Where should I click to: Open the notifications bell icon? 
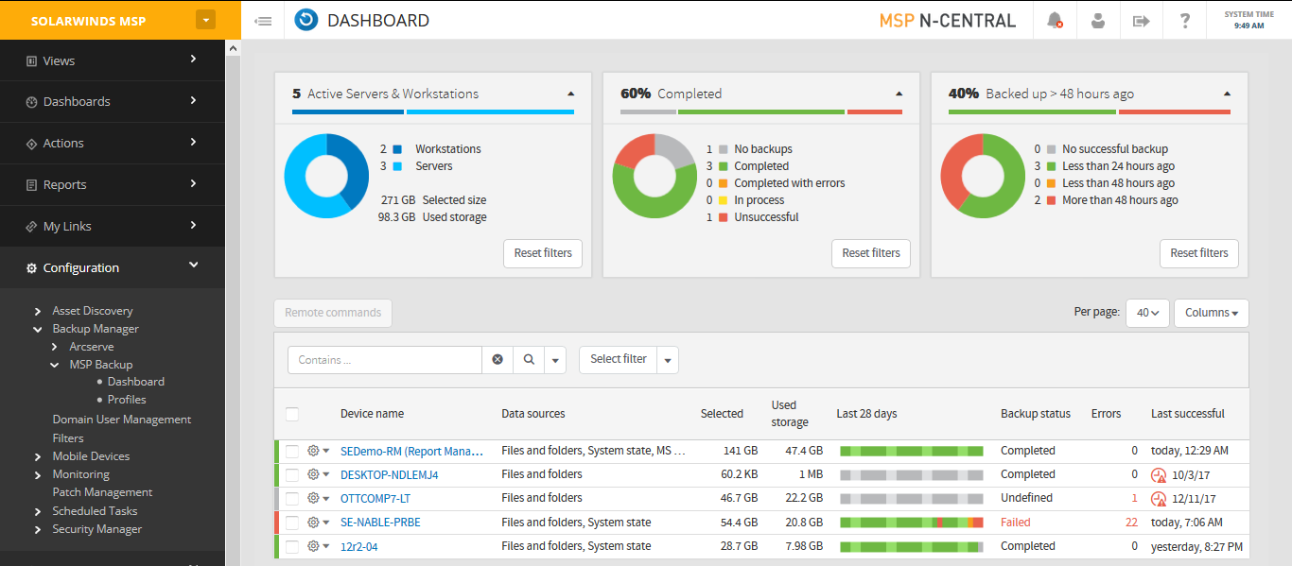click(1054, 20)
